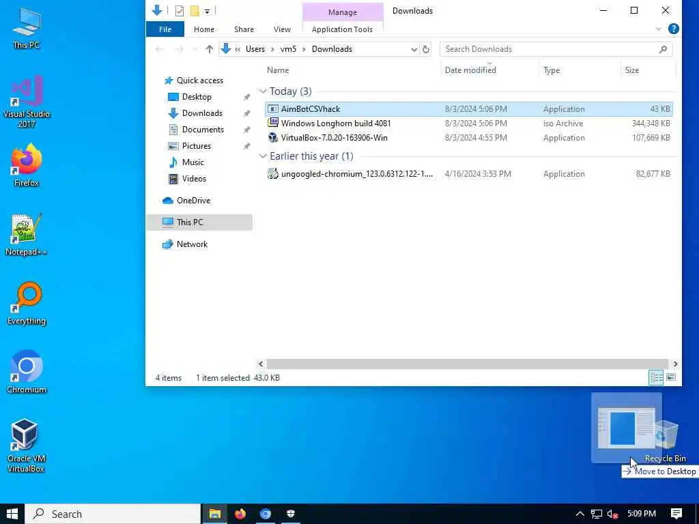Open Firefox desktop shortcut

coord(27,165)
